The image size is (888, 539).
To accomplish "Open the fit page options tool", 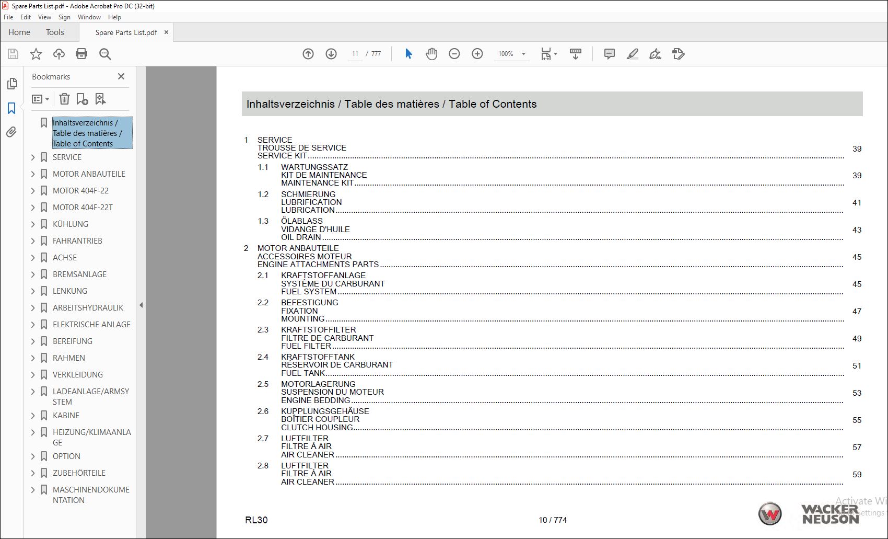I will pyautogui.click(x=548, y=54).
